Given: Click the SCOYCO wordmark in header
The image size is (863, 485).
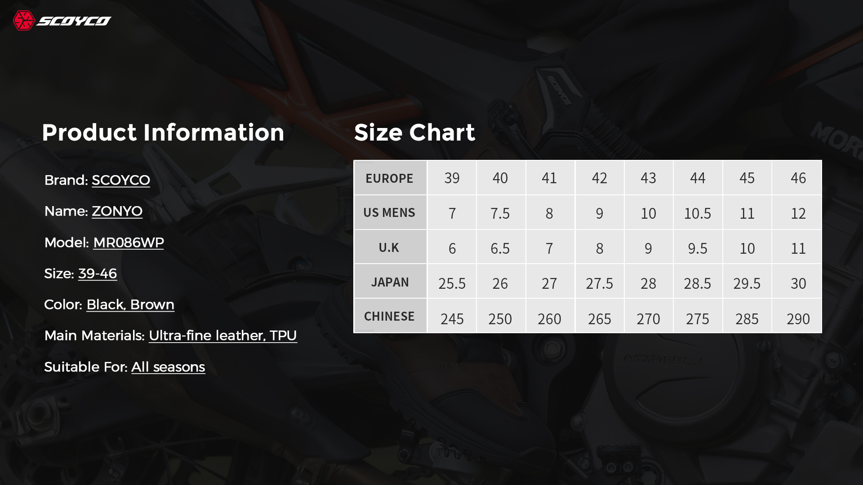Looking at the screenshot, I should (74, 21).
